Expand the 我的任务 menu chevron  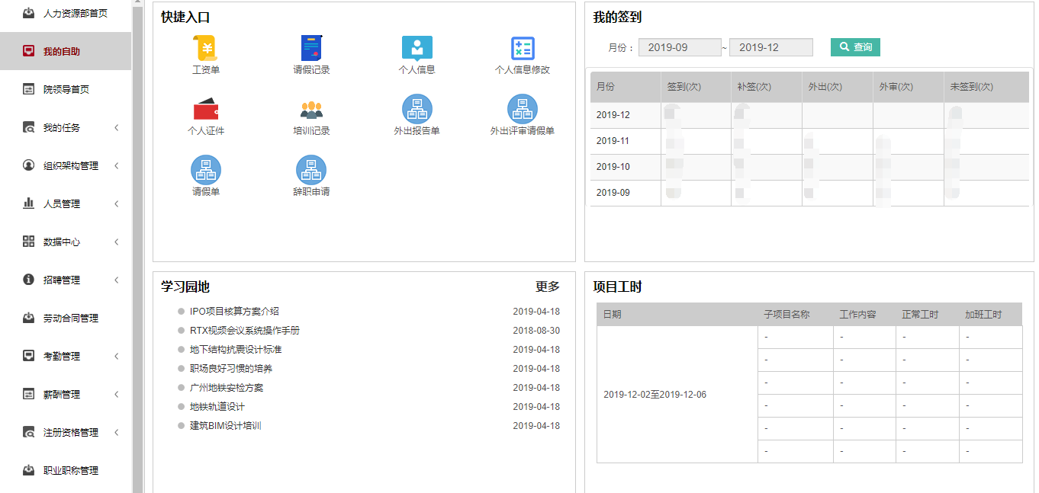pos(117,127)
